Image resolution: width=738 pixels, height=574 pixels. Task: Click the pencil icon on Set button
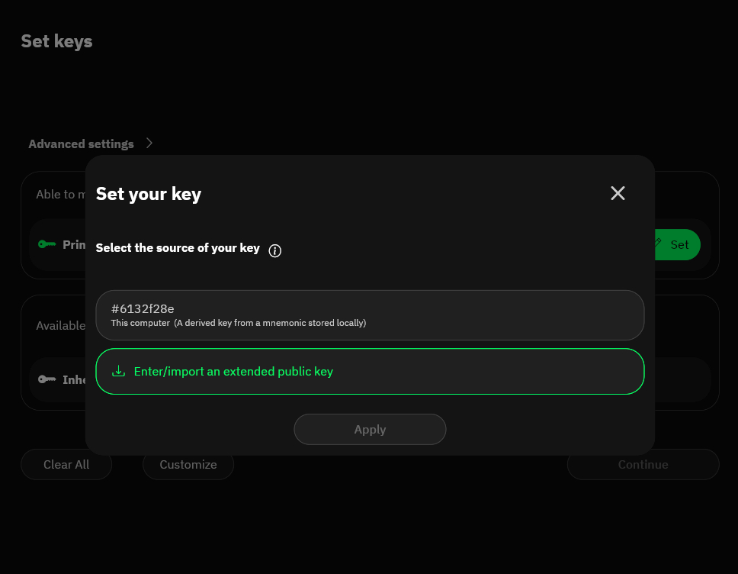click(x=658, y=244)
